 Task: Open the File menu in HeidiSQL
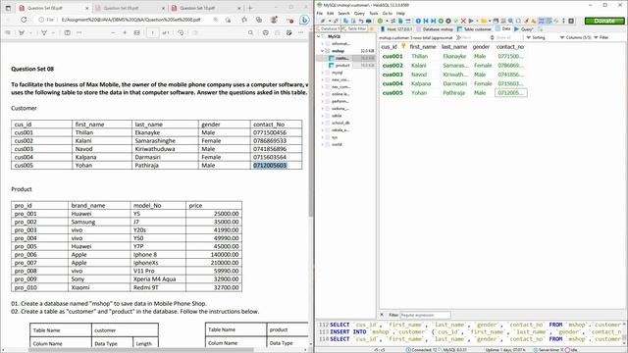point(320,13)
